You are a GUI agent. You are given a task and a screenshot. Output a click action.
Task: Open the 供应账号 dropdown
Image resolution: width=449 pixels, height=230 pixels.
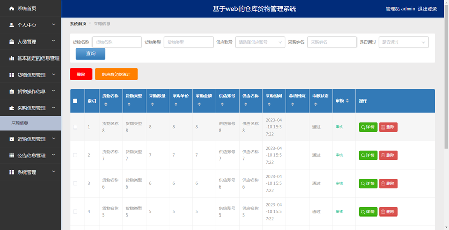tap(260, 42)
